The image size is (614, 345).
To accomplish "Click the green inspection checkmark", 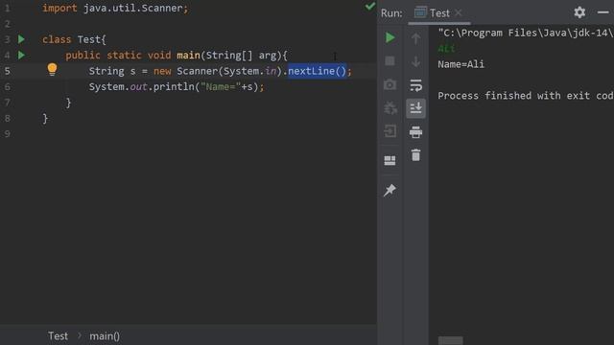I will (369, 6).
